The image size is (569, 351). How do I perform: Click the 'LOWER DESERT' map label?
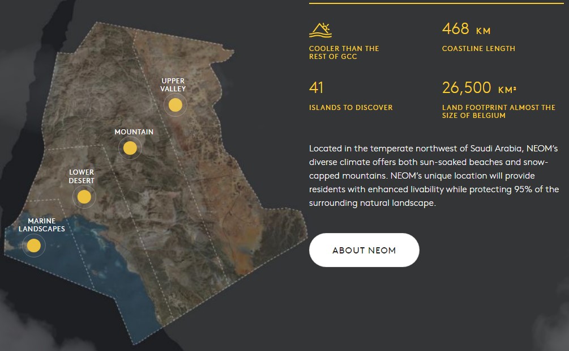82,176
